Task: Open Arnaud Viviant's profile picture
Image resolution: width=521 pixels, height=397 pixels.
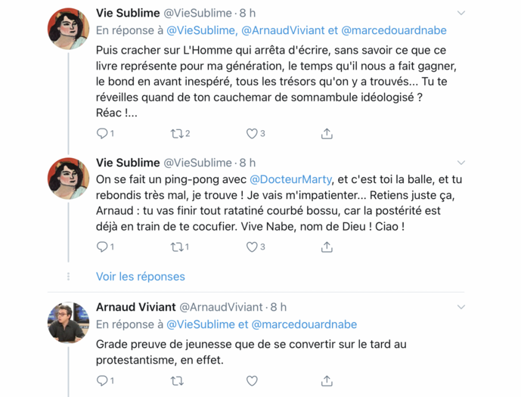Action: click(x=69, y=323)
